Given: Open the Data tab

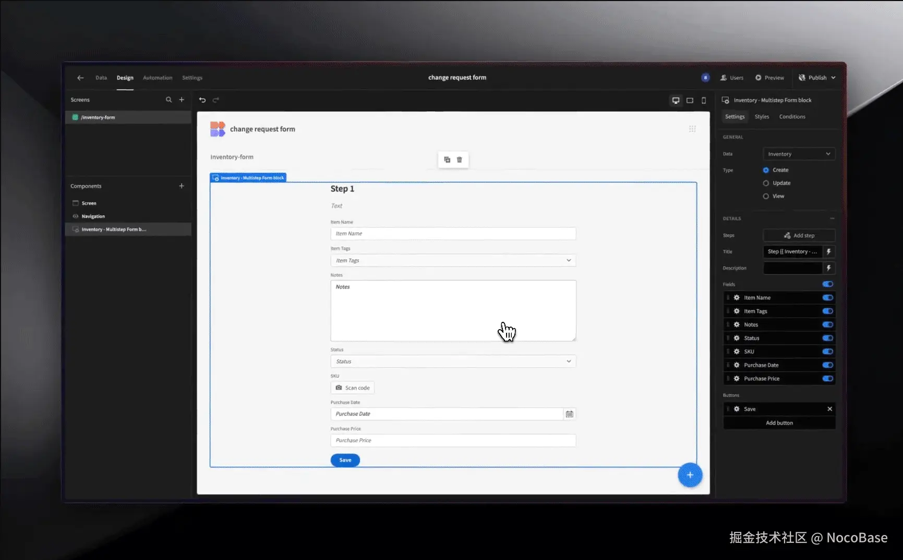Looking at the screenshot, I should point(101,78).
